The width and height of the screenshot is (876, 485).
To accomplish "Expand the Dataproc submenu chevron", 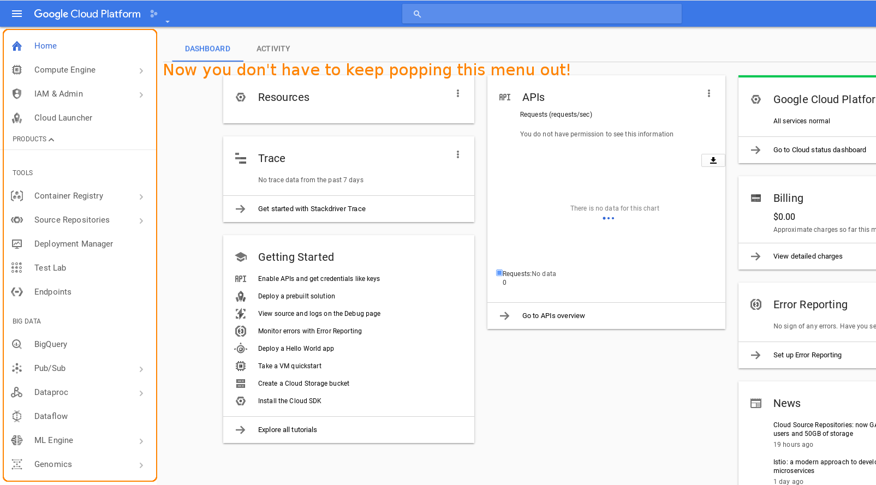I will click(141, 393).
